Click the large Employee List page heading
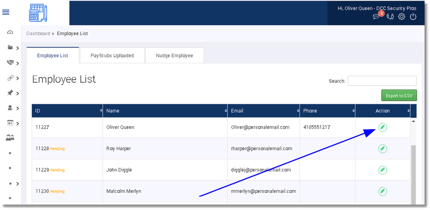The height and width of the screenshot is (210, 430). pyautogui.click(x=64, y=79)
